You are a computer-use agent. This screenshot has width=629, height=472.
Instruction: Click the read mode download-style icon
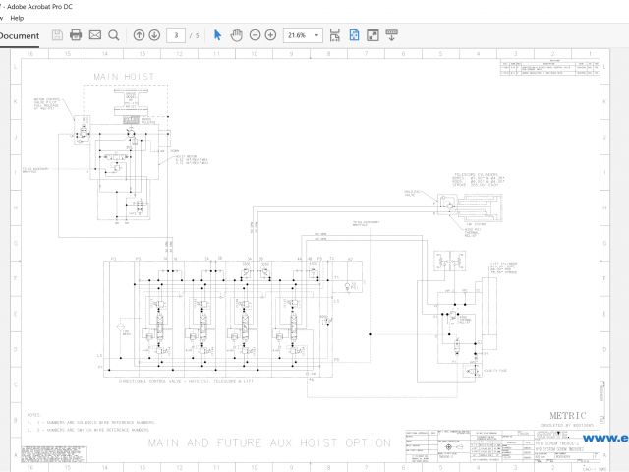[391, 35]
